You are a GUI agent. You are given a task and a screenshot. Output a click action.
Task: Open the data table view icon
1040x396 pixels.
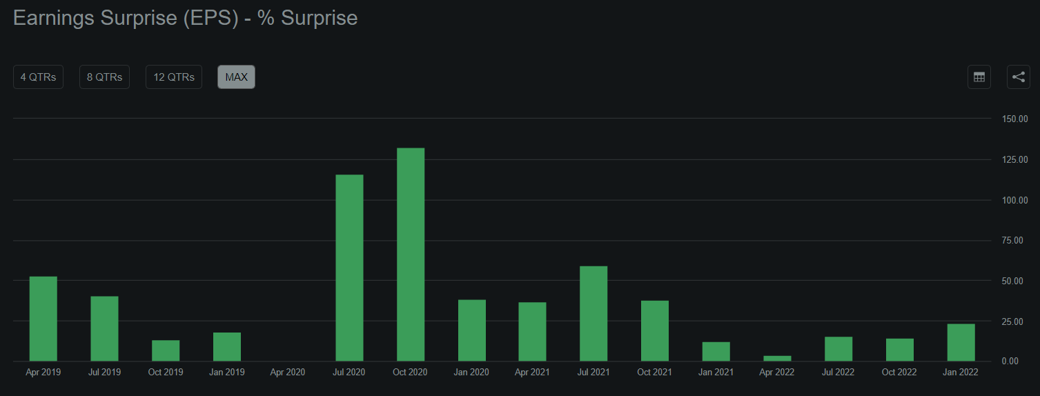point(979,77)
